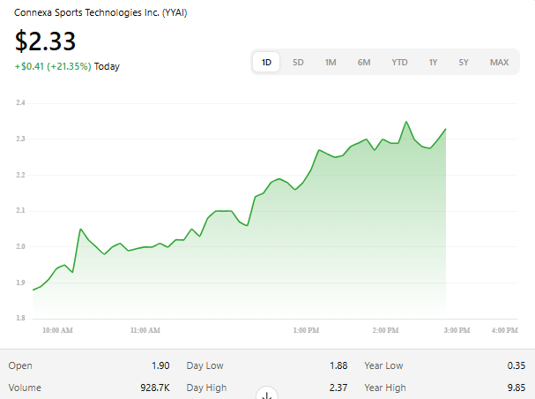The height and width of the screenshot is (399, 535).
Task: Click the 3:00 PM axis label
Action: 457,330
